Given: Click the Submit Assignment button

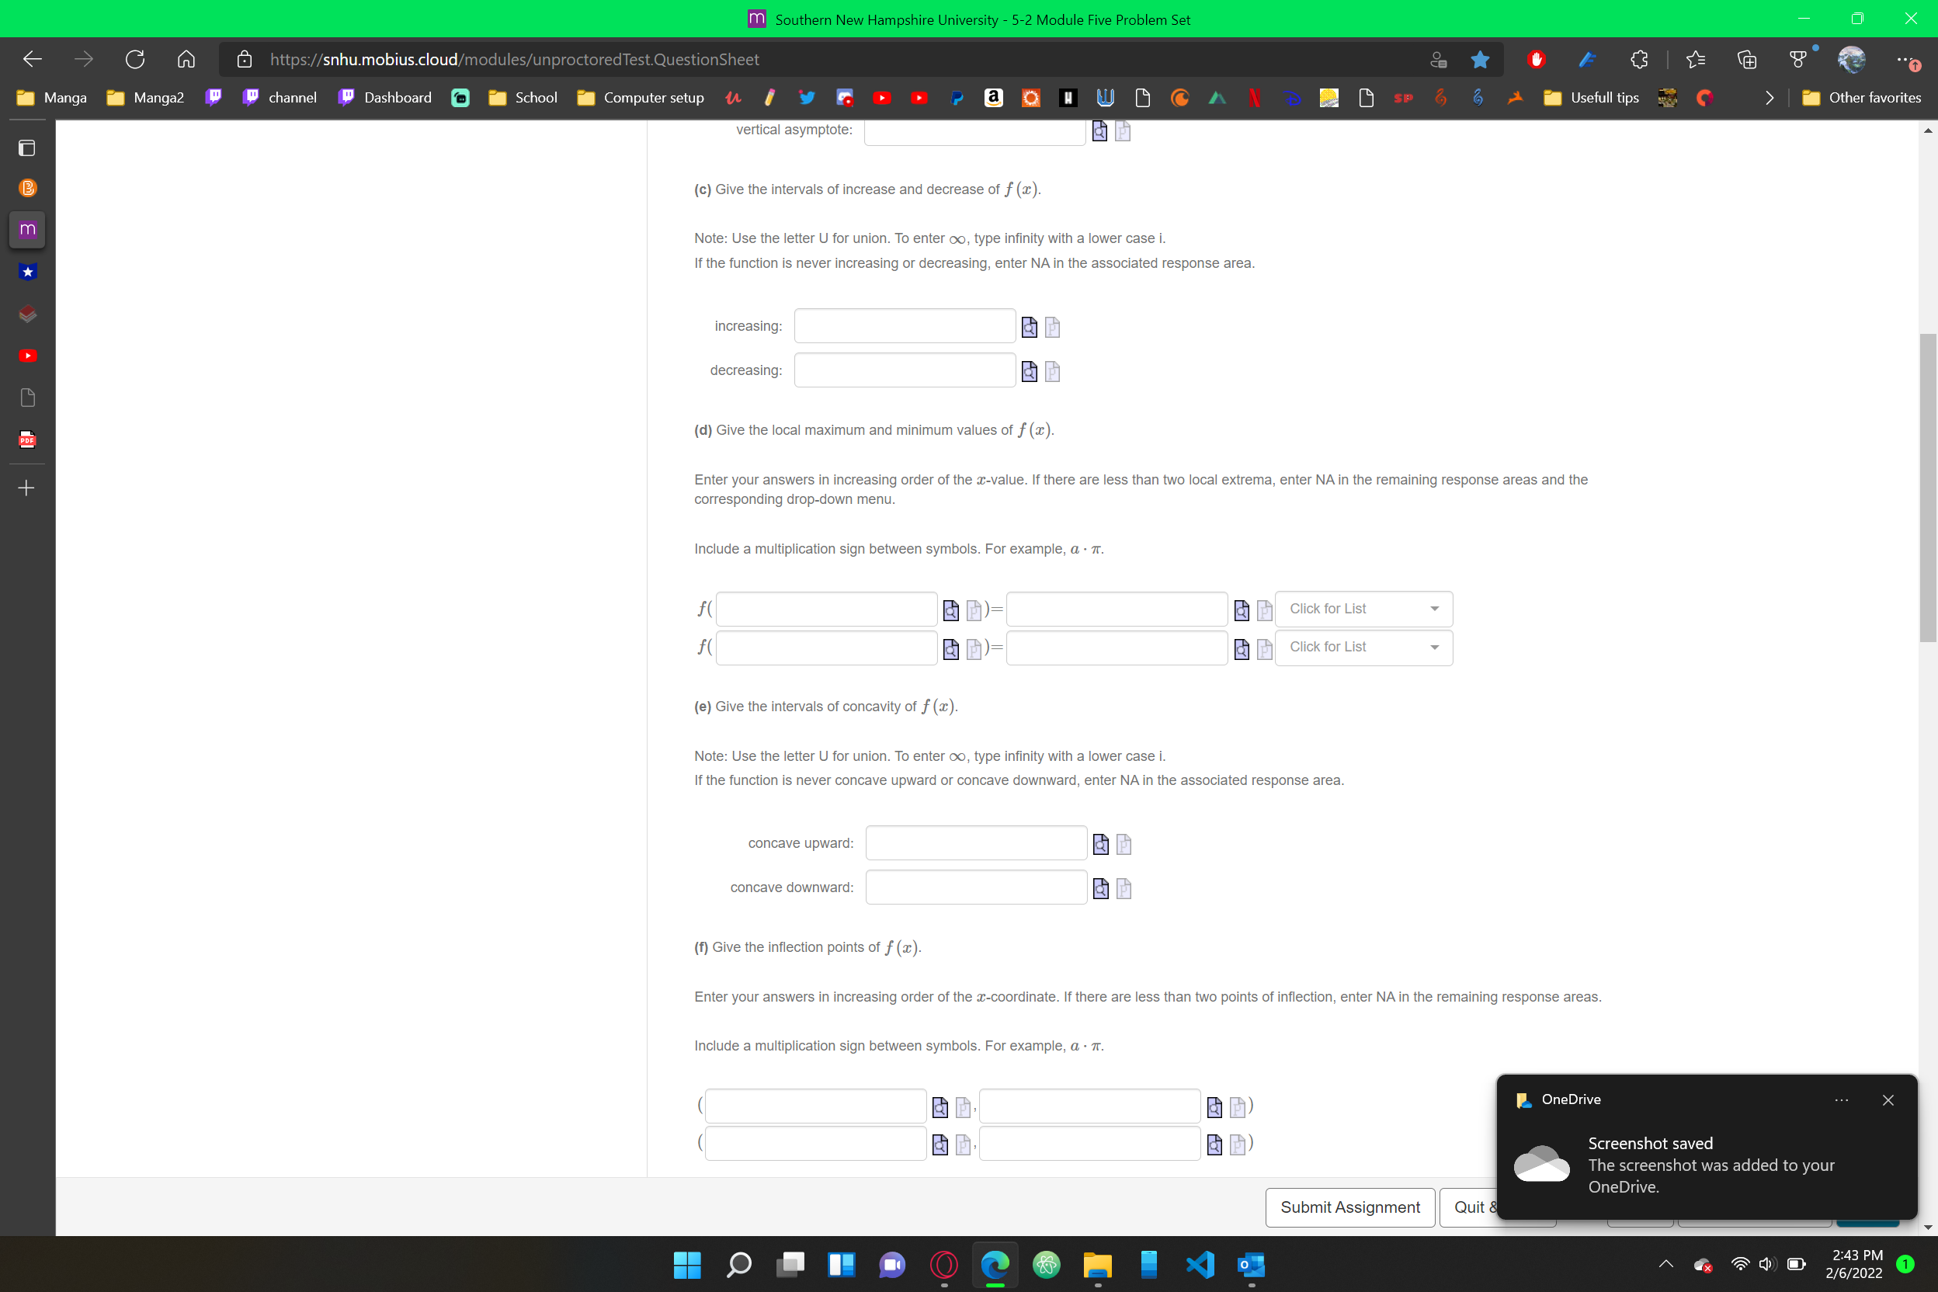Looking at the screenshot, I should [1349, 1207].
